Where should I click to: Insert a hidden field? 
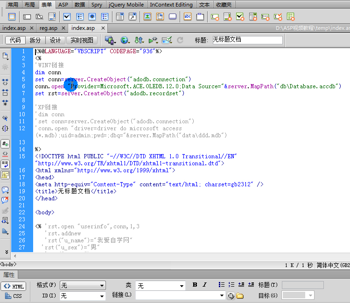(39, 16)
